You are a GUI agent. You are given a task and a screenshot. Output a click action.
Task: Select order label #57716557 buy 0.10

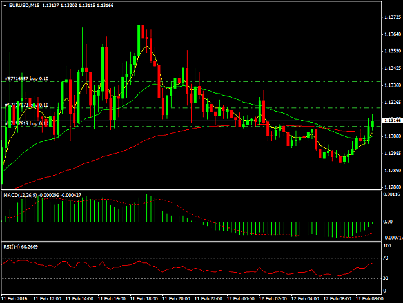26,79
